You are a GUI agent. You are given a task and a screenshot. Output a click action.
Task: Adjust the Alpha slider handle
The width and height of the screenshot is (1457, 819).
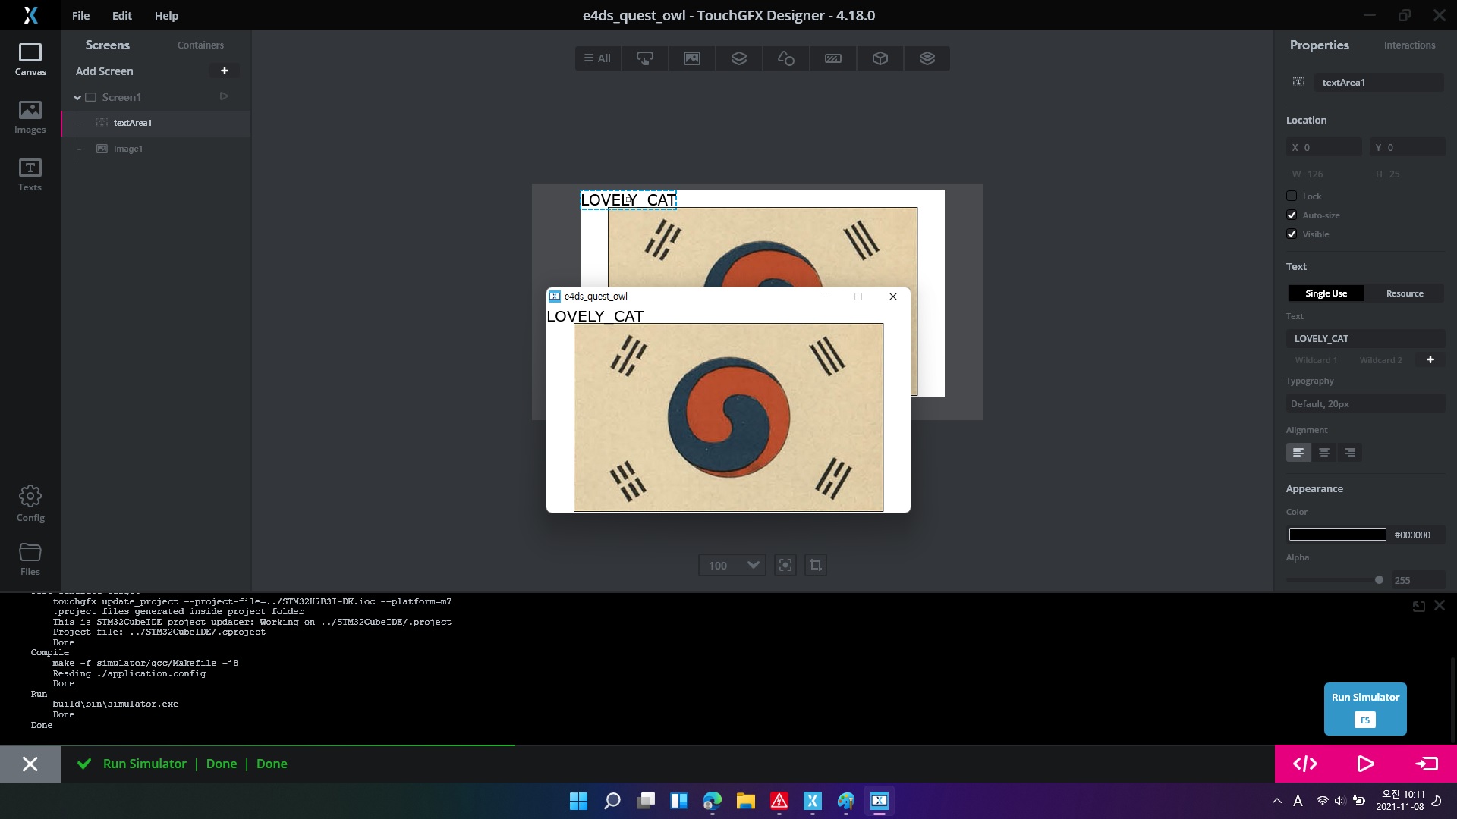pos(1379,580)
